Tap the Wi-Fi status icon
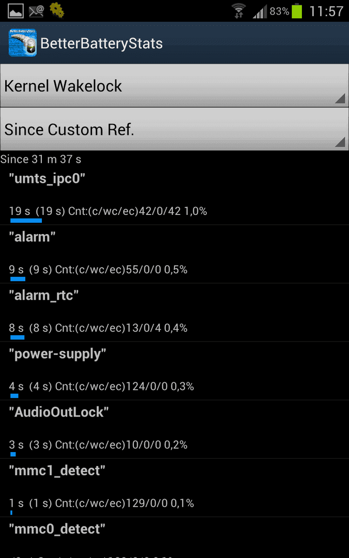Screen dimensions: 349x558 (238, 11)
